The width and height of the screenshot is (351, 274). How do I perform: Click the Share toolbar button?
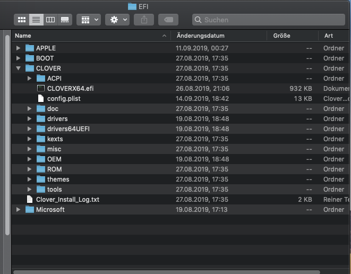pyautogui.click(x=144, y=20)
